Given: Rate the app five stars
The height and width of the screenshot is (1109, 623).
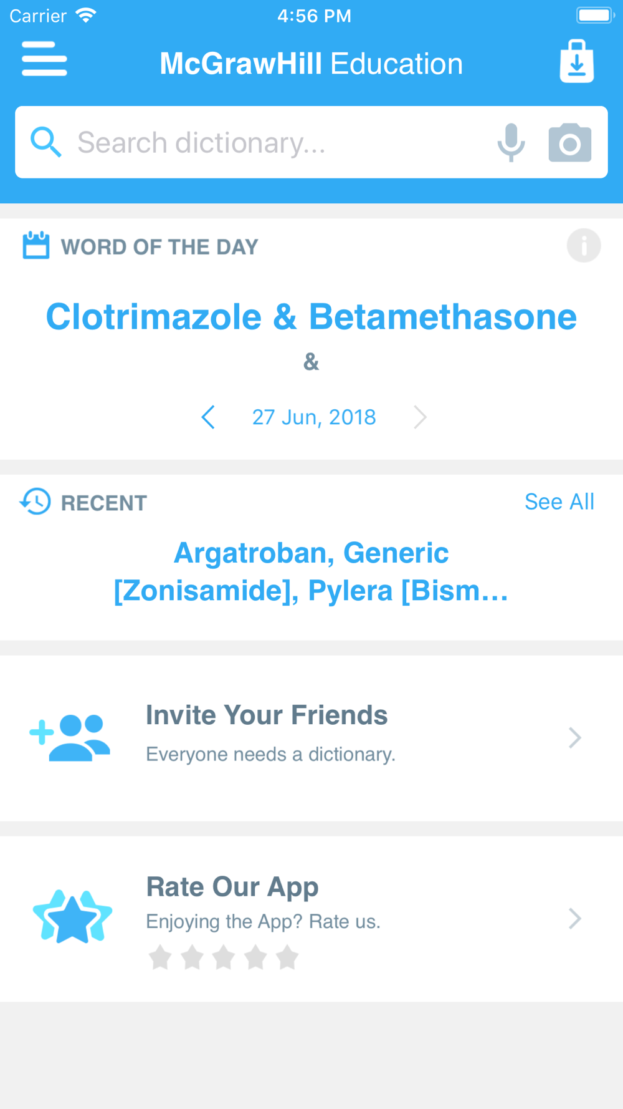Looking at the screenshot, I should click(x=287, y=957).
